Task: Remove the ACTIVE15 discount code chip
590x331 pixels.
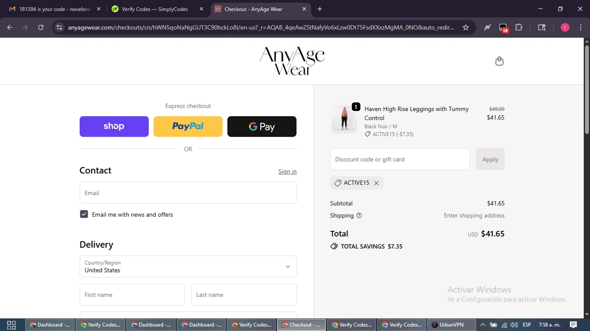Action: [376, 183]
